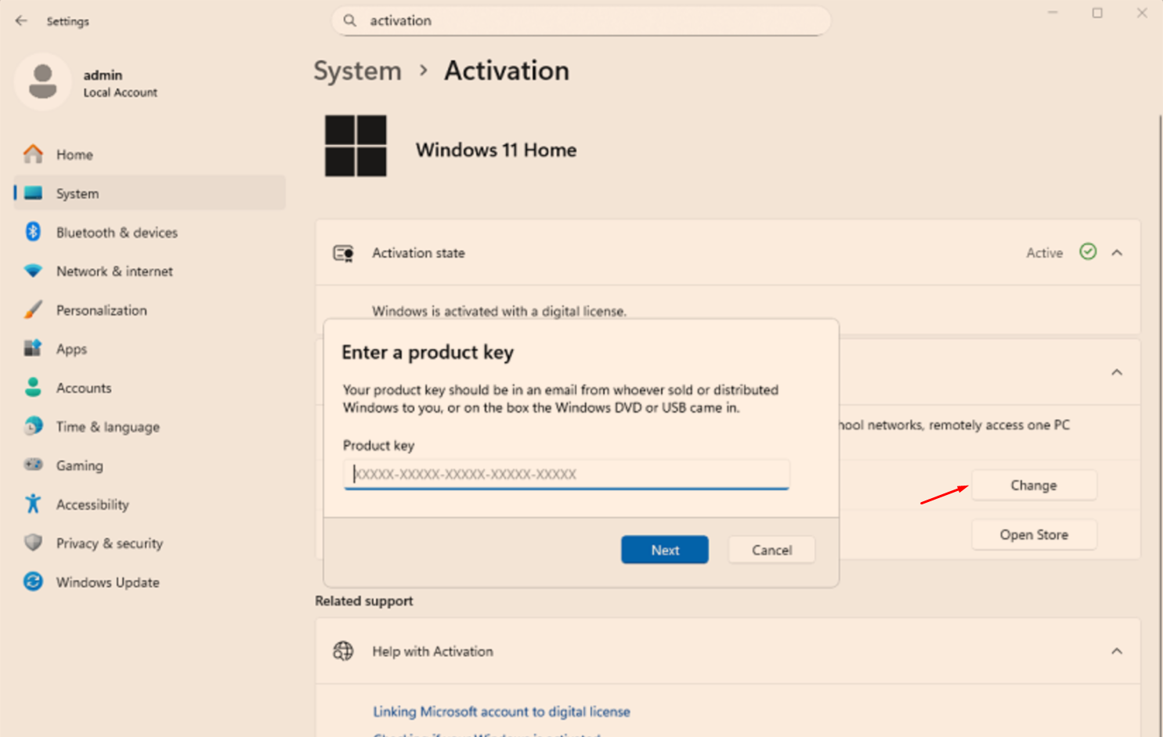Collapse the Activation state section
The image size is (1163, 737).
1117,253
